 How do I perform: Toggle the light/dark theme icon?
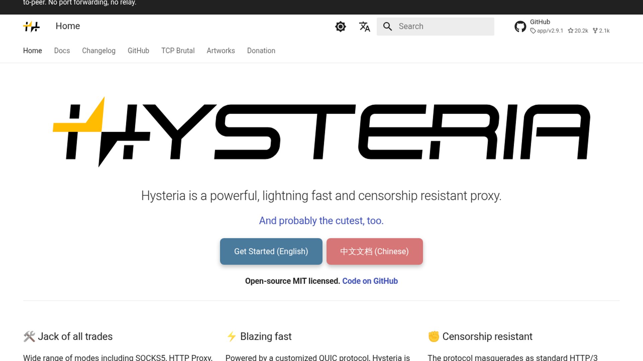[x=340, y=26]
